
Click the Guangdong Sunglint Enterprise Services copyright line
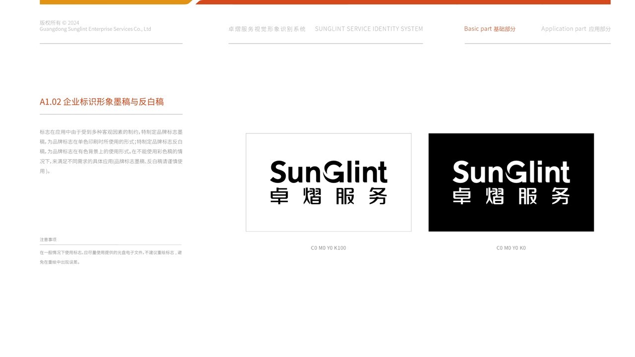(x=95, y=29)
